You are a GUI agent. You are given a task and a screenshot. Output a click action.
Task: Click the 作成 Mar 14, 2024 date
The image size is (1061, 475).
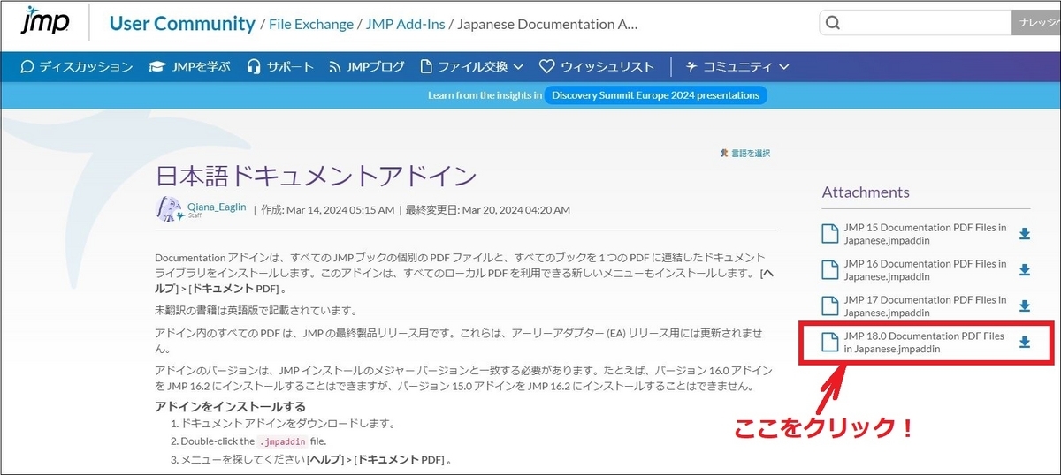328,209
